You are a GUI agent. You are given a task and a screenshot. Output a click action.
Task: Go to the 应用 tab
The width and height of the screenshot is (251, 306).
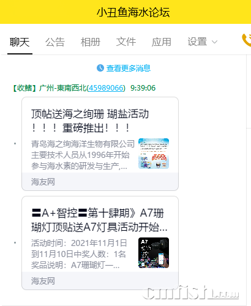162,42
